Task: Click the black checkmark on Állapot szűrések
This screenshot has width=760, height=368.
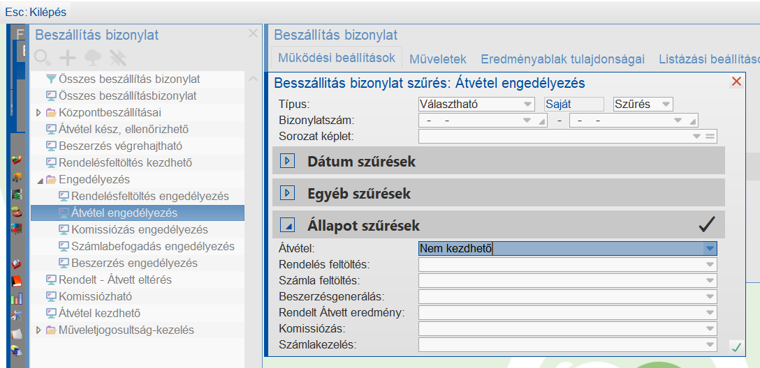Action: coord(707,224)
